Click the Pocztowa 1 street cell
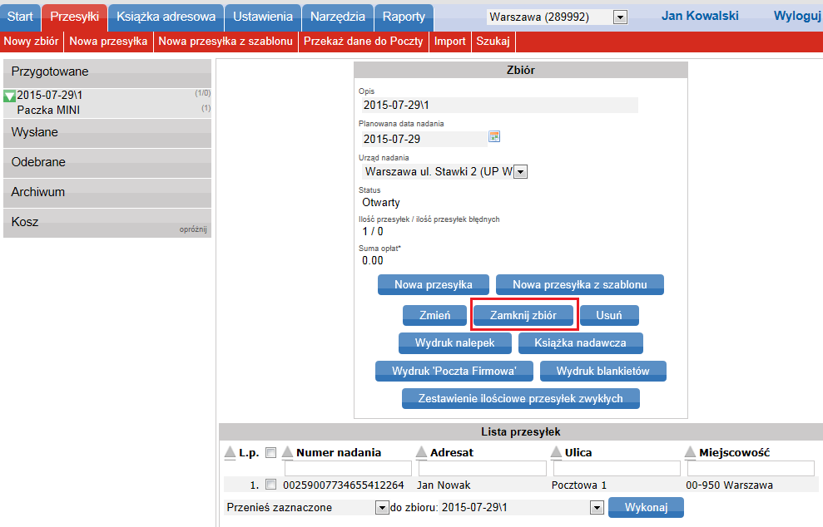The height and width of the screenshot is (527, 823). click(579, 485)
